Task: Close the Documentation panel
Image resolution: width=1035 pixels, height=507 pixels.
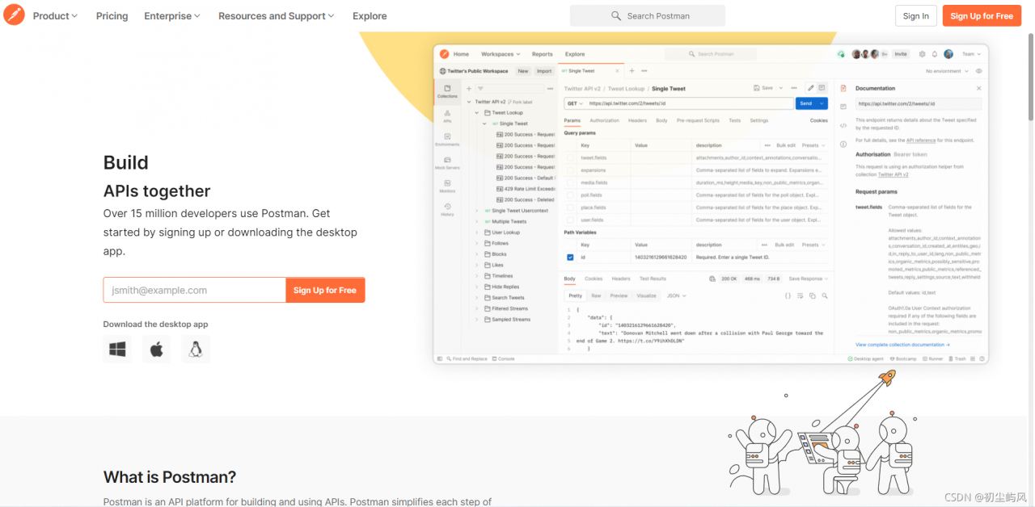Action: pyautogui.click(x=978, y=88)
